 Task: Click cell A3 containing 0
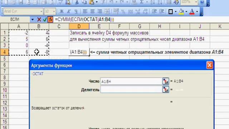19,46
